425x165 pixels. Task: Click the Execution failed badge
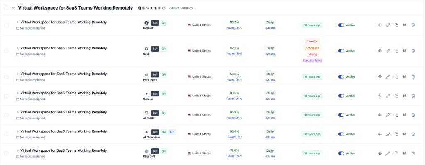pos(312,61)
